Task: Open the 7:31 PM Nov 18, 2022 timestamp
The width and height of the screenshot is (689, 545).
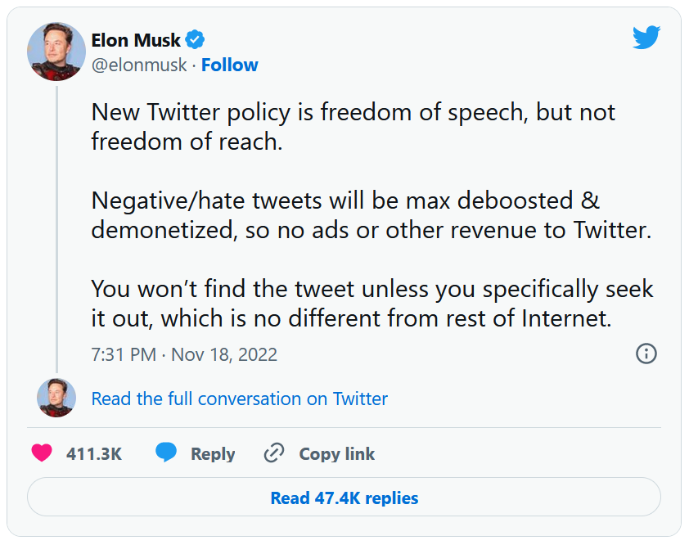Action: 184,354
